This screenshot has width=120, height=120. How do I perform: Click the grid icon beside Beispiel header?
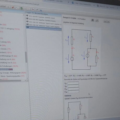click(93, 20)
